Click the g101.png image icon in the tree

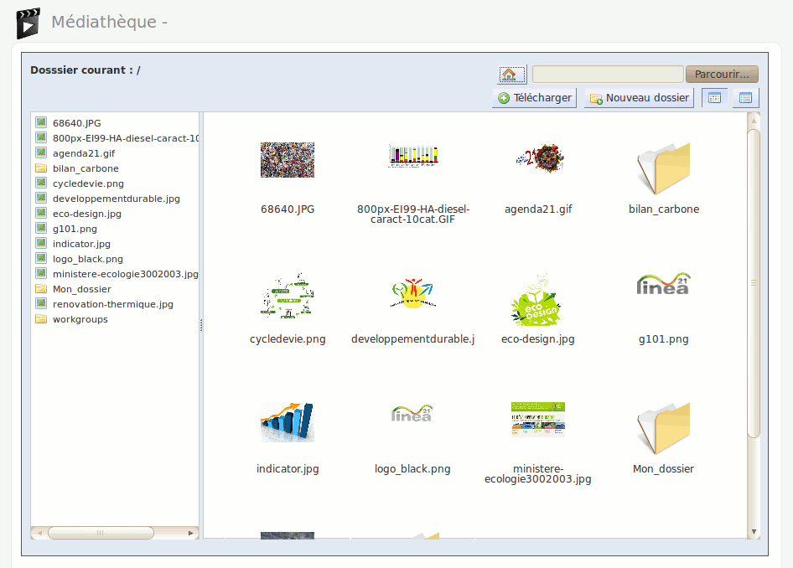pos(41,228)
